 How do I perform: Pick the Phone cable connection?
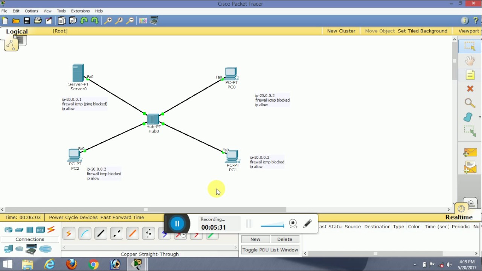pos(148,234)
